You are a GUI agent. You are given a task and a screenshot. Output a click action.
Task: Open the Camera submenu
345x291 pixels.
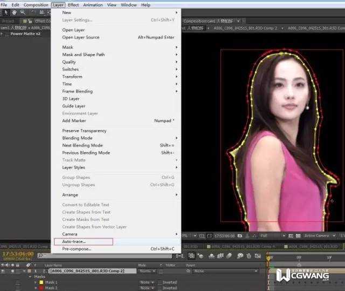(x=116, y=234)
